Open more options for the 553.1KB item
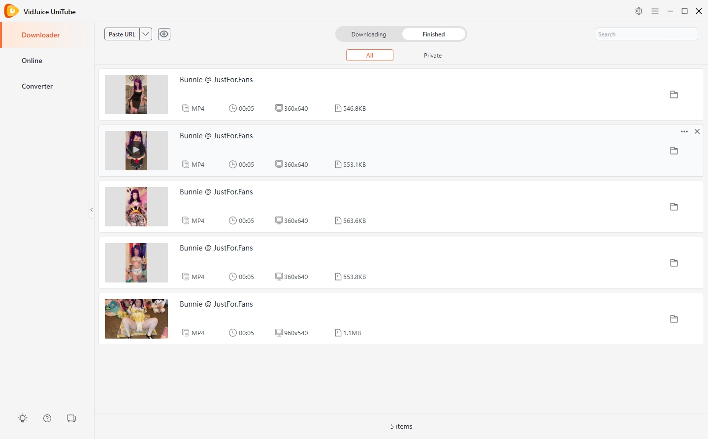Image resolution: width=708 pixels, height=439 pixels. point(684,131)
